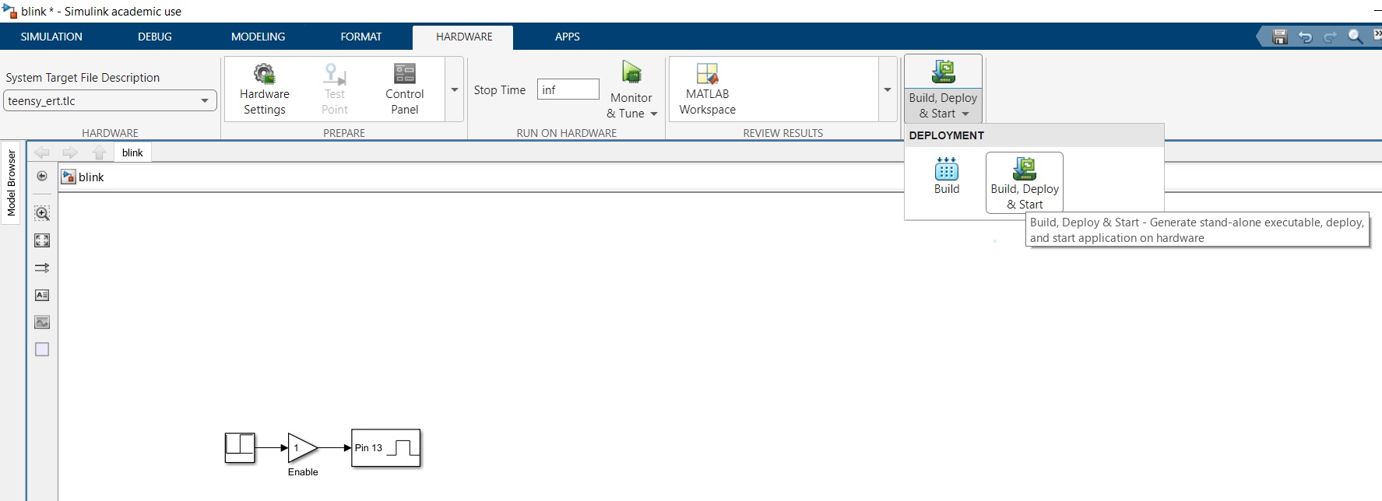Open the Monitor & Tune dropdown arrow

coord(654,114)
